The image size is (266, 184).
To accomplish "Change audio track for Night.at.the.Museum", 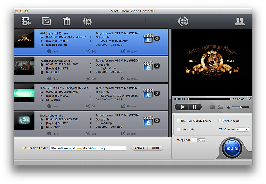I will [x=91, y=69].
